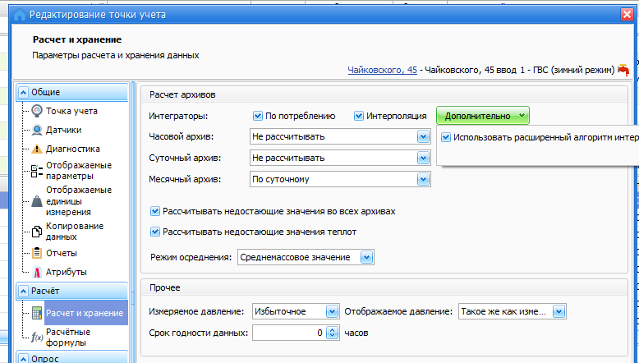Click the Датчики sensor icon

37,130
